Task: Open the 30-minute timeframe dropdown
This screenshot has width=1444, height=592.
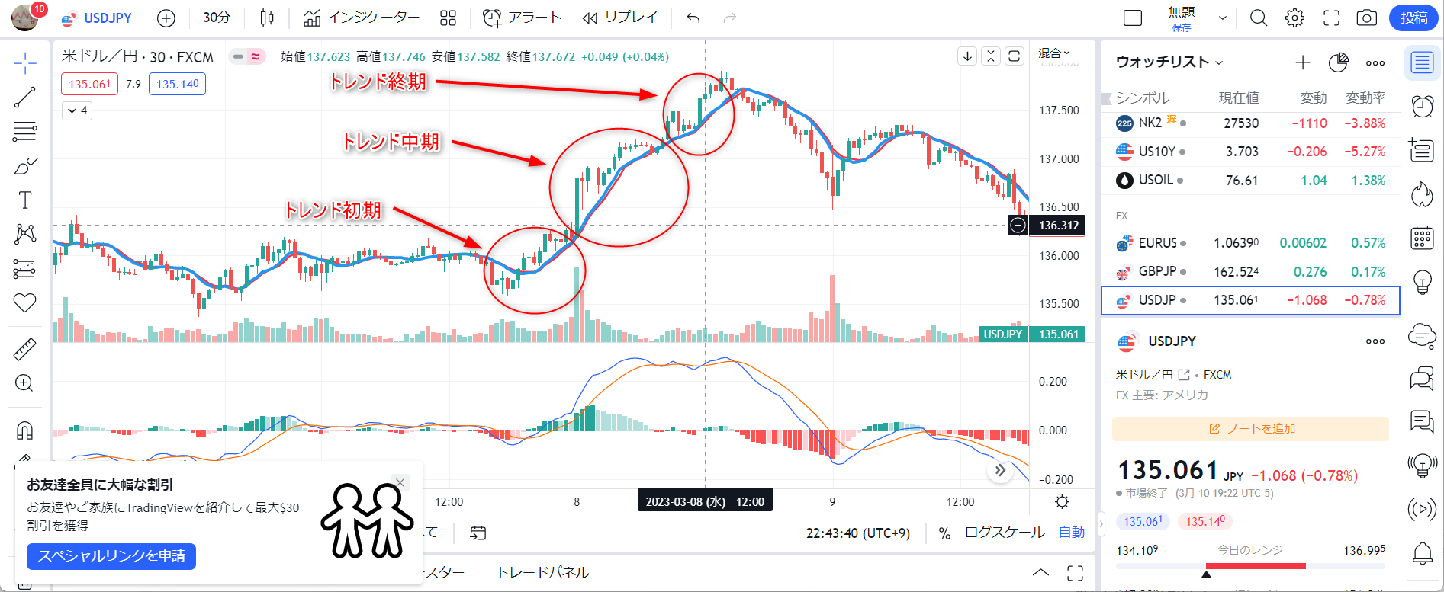Action: click(217, 18)
